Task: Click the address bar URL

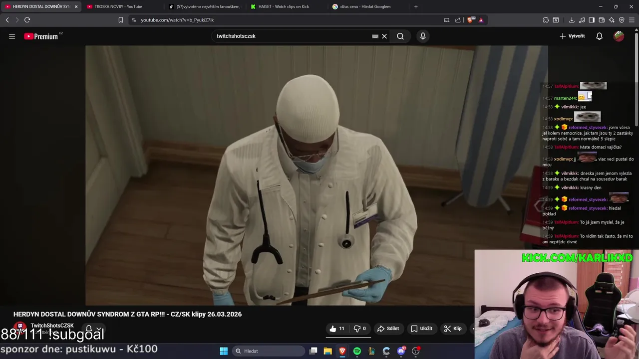Action: click(x=177, y=20)
